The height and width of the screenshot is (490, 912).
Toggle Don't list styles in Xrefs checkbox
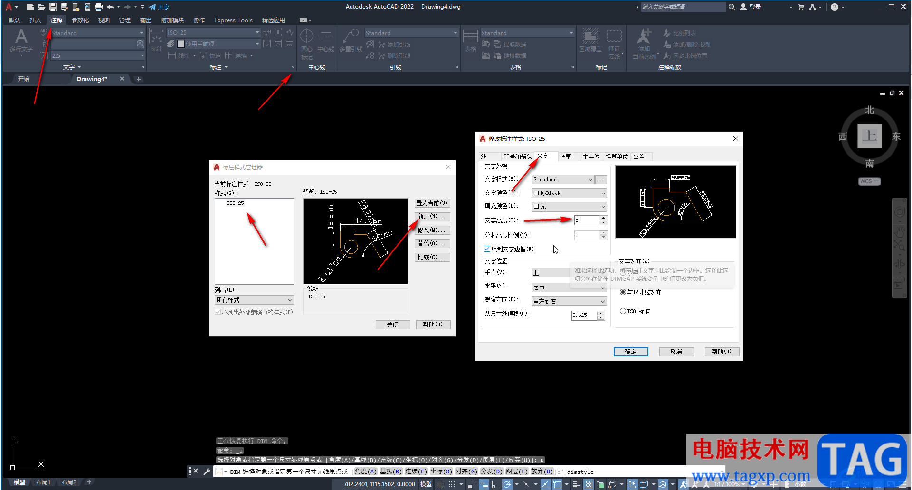pos(218,312)
